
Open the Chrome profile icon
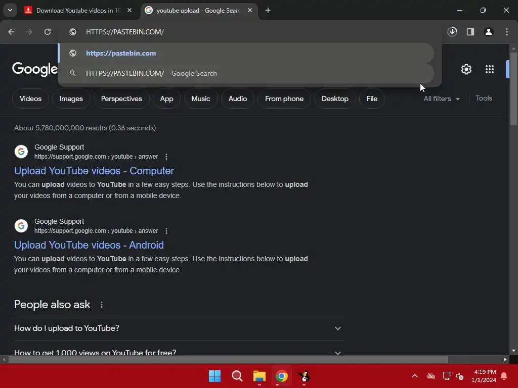click(x=489, y=32)
